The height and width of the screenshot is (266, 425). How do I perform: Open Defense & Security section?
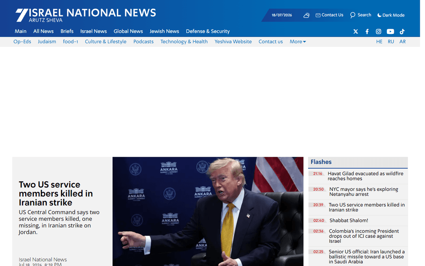pos(208,31)
